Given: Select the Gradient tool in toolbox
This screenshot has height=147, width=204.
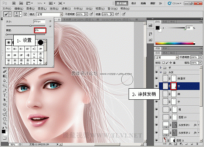Looking at the screenshot, I should click(4, 76).
